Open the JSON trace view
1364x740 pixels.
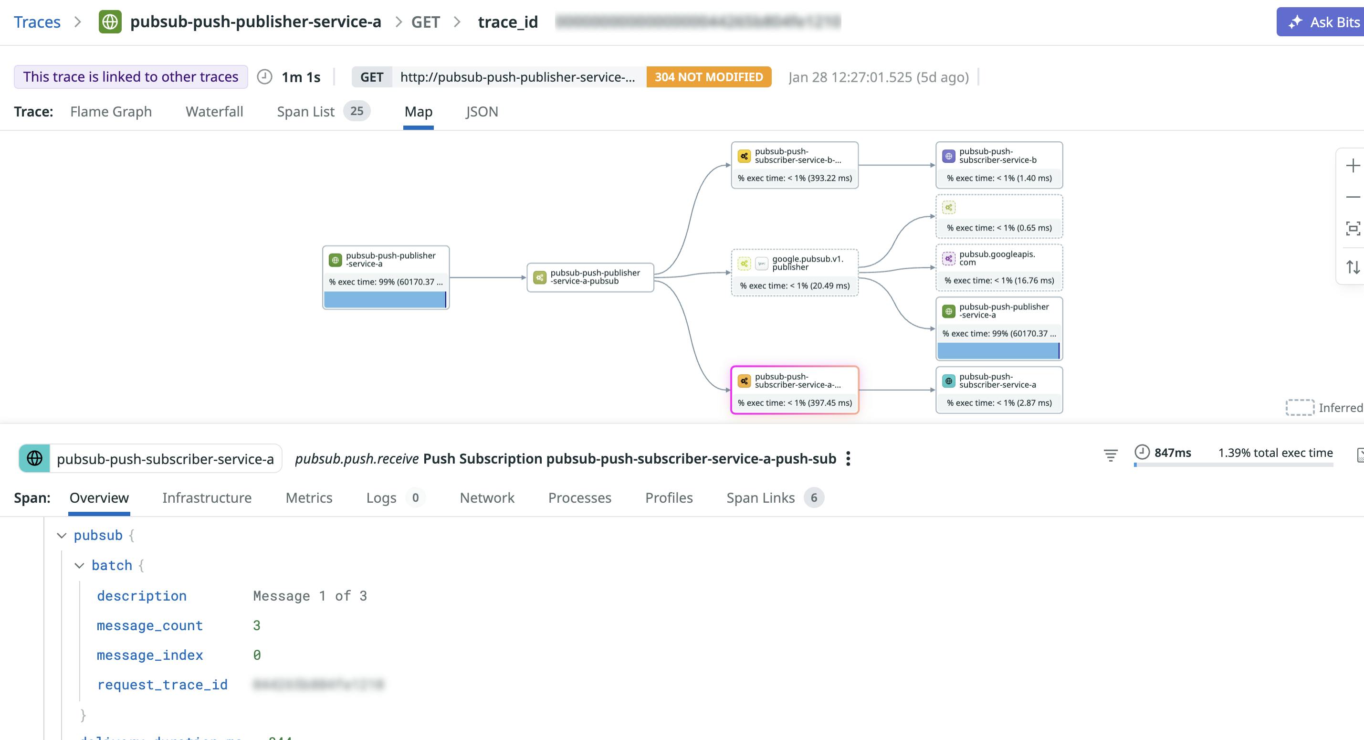click(482, 112)
